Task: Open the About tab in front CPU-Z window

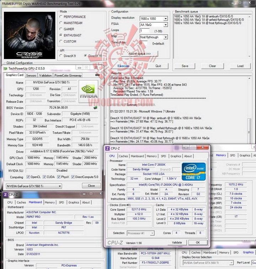Action: coord(188,156)
